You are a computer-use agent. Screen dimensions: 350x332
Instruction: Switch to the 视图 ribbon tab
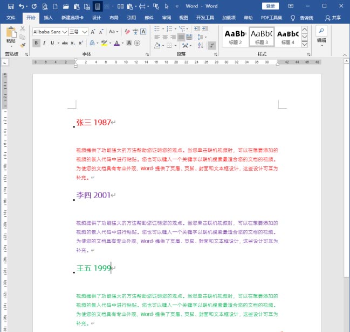pos(183,17)
